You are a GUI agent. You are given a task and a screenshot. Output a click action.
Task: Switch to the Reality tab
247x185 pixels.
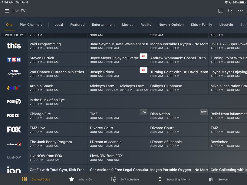(x=146, y=25)
